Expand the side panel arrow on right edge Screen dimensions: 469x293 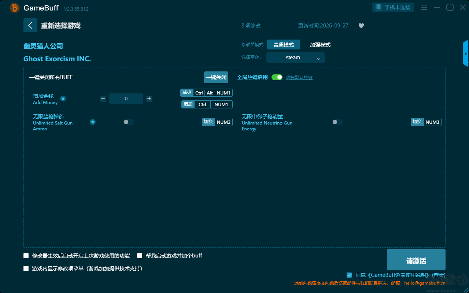pyautogui.click(x=466, y=53)
